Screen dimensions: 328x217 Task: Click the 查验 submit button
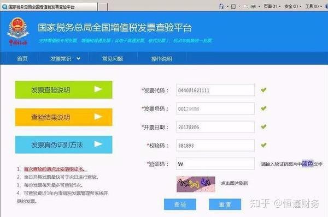tap(180, 204)
